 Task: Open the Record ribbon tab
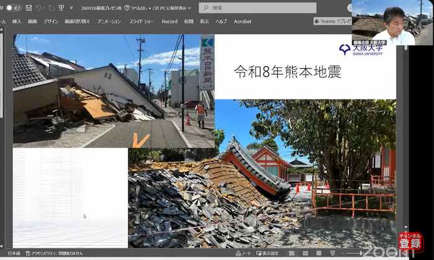point(169,21)
